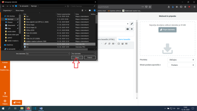The height and width of the screenshot is (111, 197).
Task: Open Firefox library icon
Action: pos(177,7)
